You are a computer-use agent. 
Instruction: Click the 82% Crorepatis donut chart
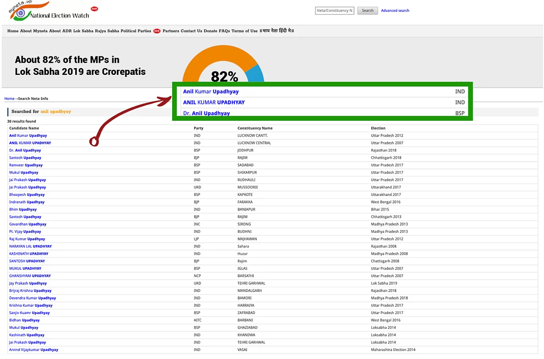click(223, 64)
